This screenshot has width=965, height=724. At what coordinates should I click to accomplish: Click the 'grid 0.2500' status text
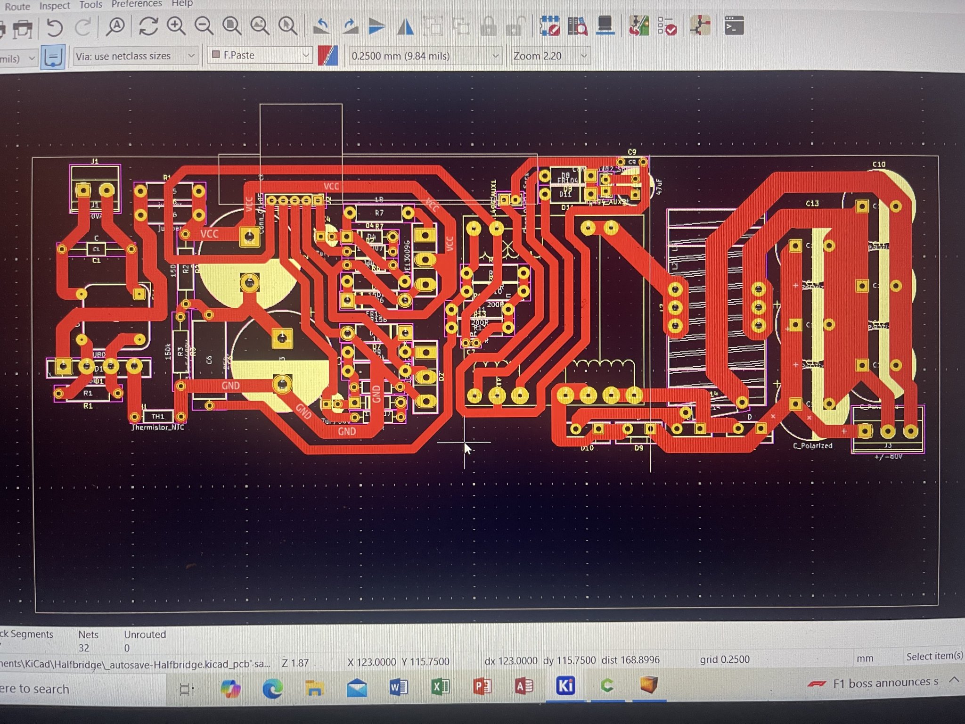point(725,659)
